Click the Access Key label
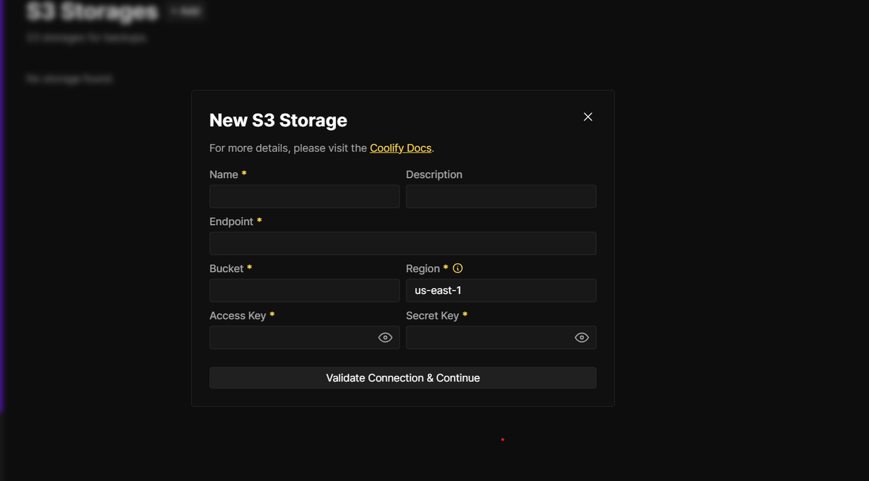The image size is (869, 481). pos(238,315)
